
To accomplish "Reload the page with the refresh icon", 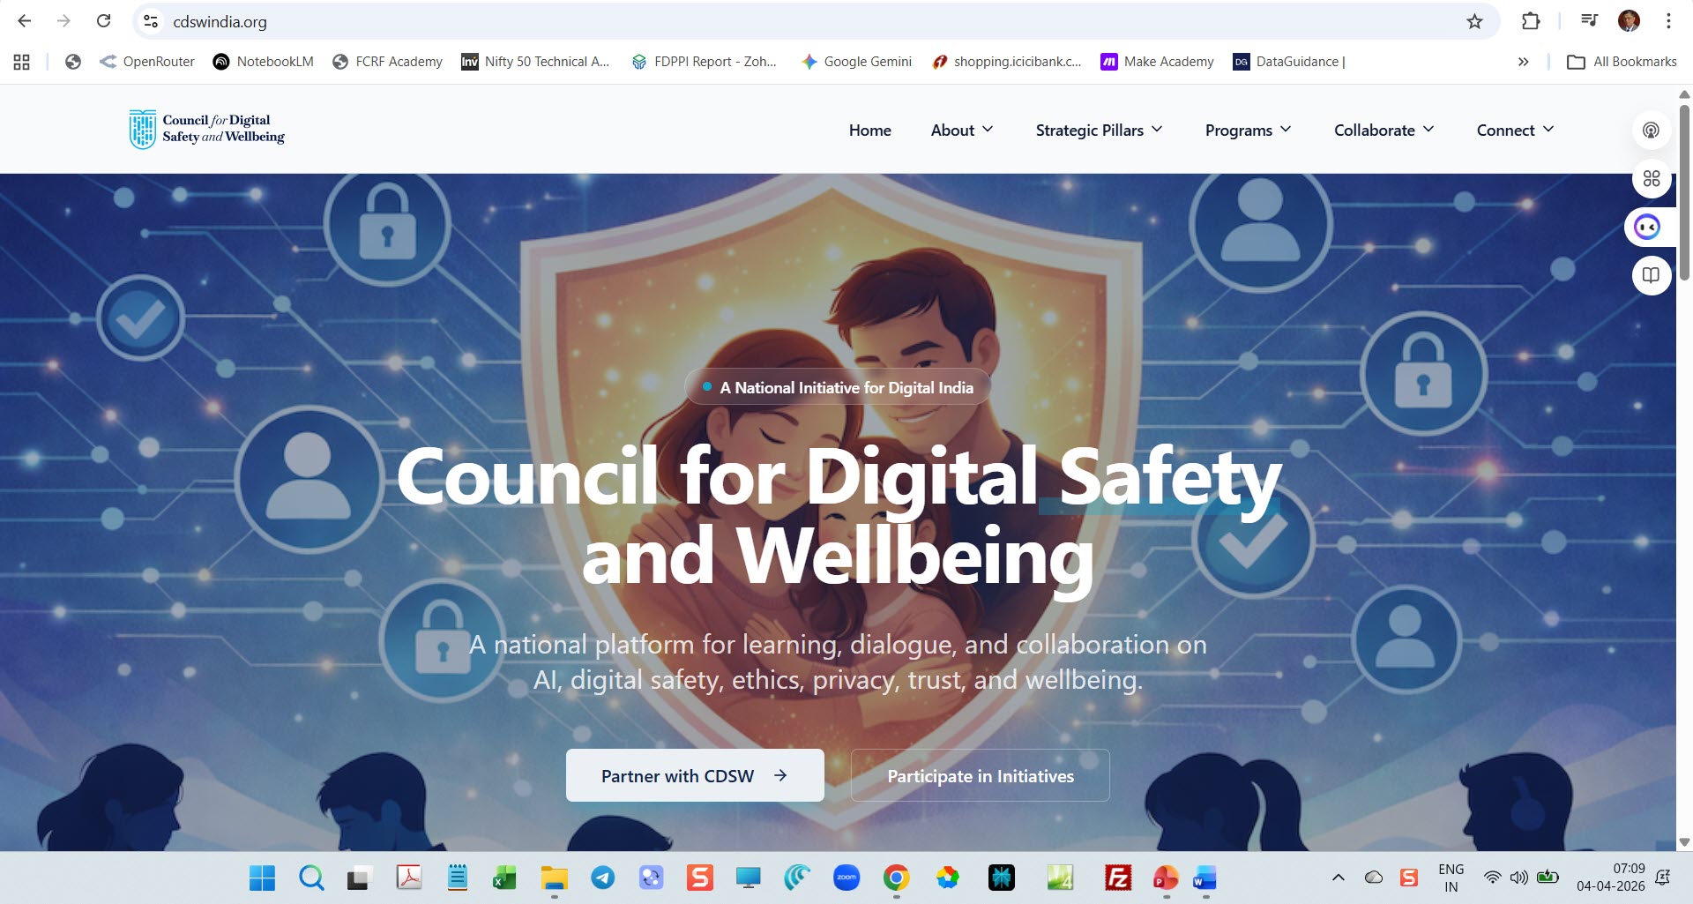I will pos(103,21).
